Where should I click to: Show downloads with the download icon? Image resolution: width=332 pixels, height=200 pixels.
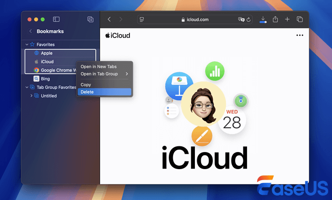click(263, 19)
